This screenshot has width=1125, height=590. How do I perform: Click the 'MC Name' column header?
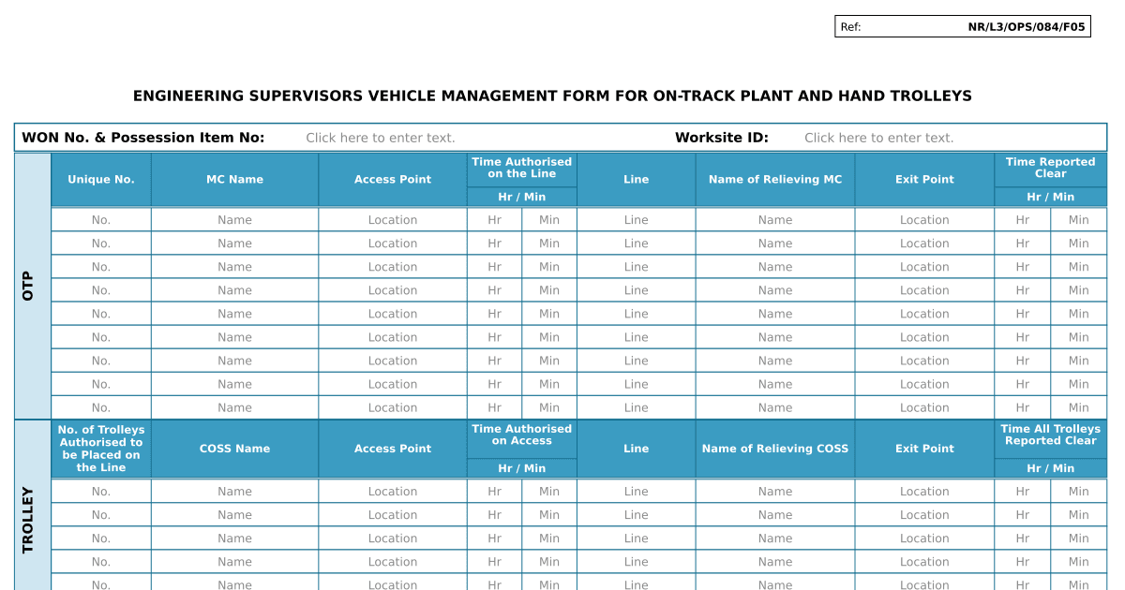click(x=234, y=180)
